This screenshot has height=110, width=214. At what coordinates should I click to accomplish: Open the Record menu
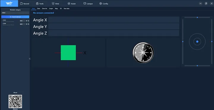tap(25, 4)
